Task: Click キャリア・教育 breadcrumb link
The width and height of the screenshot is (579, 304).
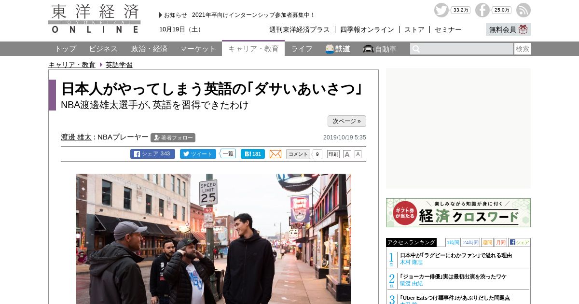Action: [x=72, y=65]
